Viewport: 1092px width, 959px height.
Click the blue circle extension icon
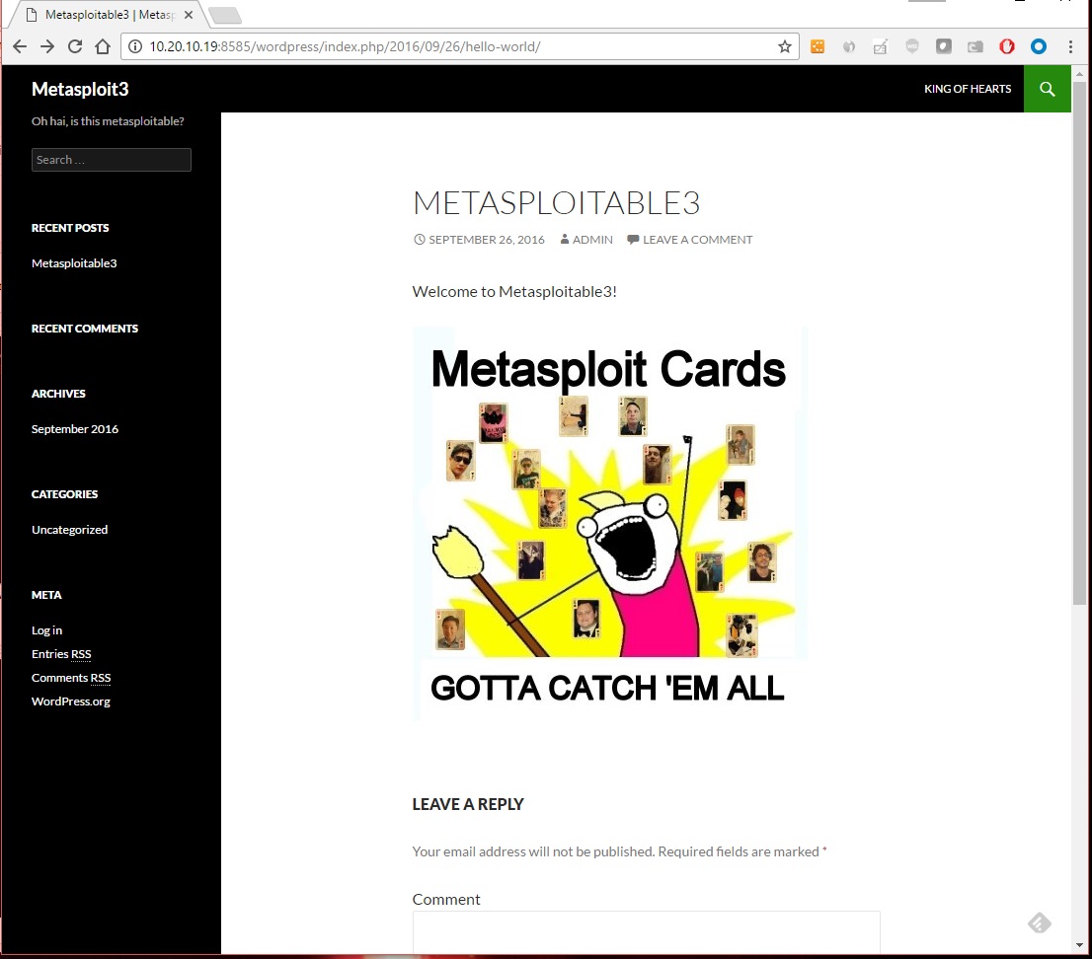[1039, 46]
